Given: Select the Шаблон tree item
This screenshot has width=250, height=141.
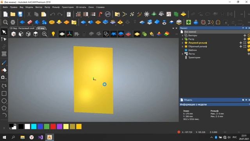Looking at the screenshot, I should click(193, 50).
